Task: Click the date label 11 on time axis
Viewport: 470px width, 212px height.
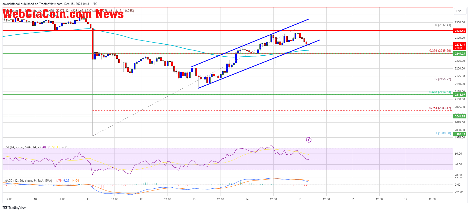Action: (x=88, y=199)
